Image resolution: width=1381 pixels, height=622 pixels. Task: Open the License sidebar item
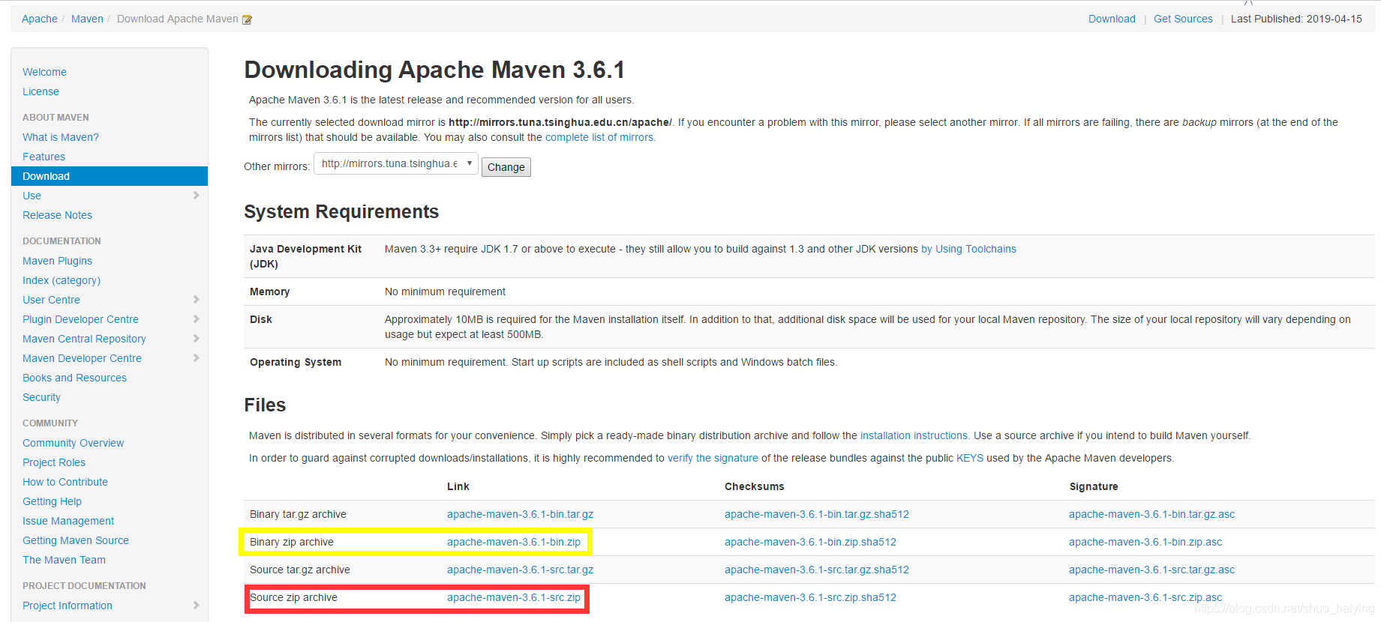[41, 91]
